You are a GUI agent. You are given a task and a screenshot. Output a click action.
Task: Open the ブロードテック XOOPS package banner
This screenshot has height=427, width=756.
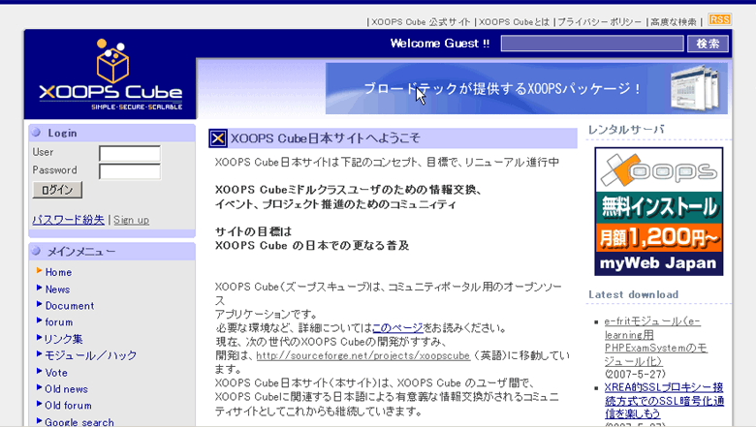point(526,88)
